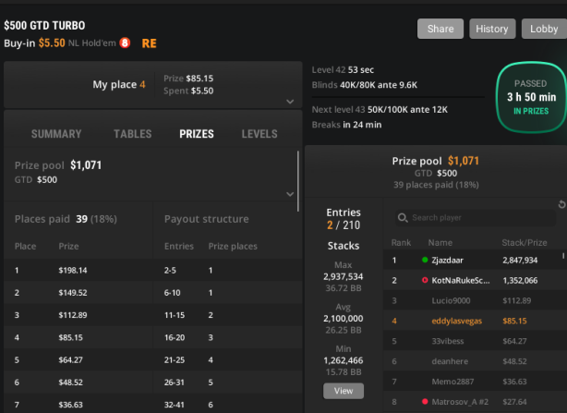Click Matrosov_A #2's red status dot
This screenshot has height=413, width=567.
click(425, 401)
